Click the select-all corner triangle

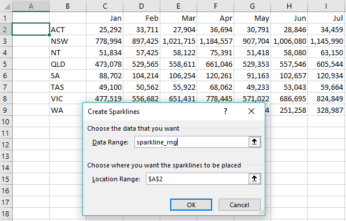(6, 6)
